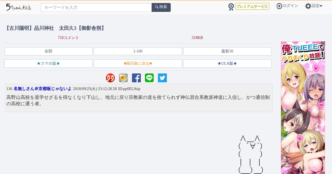
Task: Click poster name 名無しさん＠京都板じゃないよ
Action: click(42, 89)
